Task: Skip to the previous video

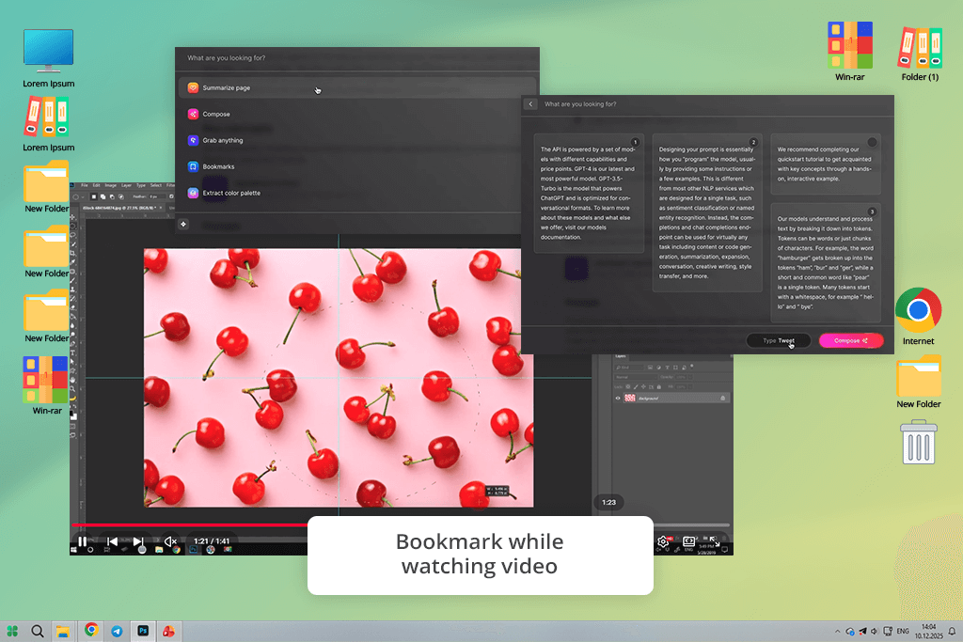Action: [x=112, y=541]
